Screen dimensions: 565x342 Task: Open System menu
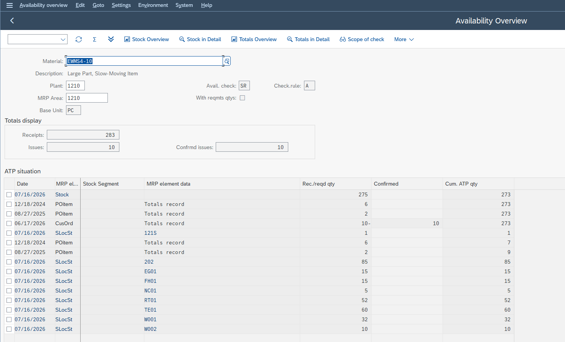coord(184,5)
